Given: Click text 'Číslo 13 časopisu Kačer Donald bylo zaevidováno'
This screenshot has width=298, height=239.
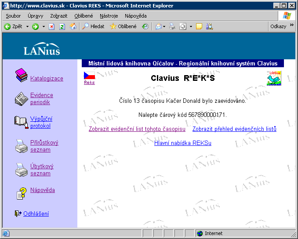Looking at the screenshot, I should [x=183, y=101].
